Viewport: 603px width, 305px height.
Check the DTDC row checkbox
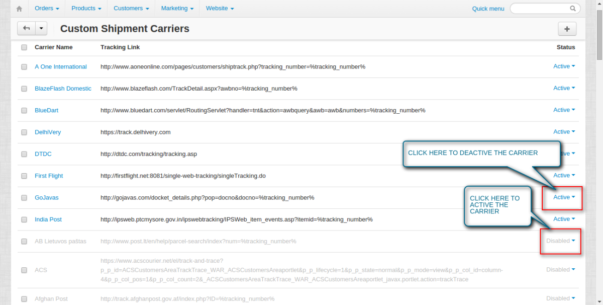24,154
